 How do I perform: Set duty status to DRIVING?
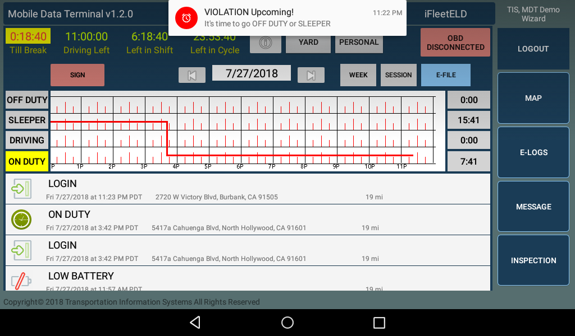[27, 140]
